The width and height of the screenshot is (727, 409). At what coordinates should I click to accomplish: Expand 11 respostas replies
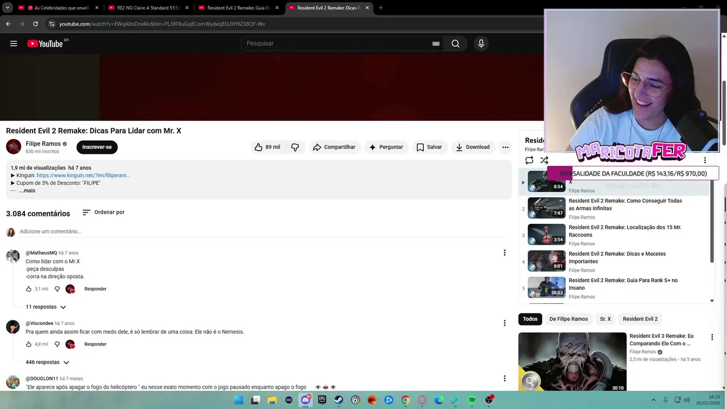point(46,307)
